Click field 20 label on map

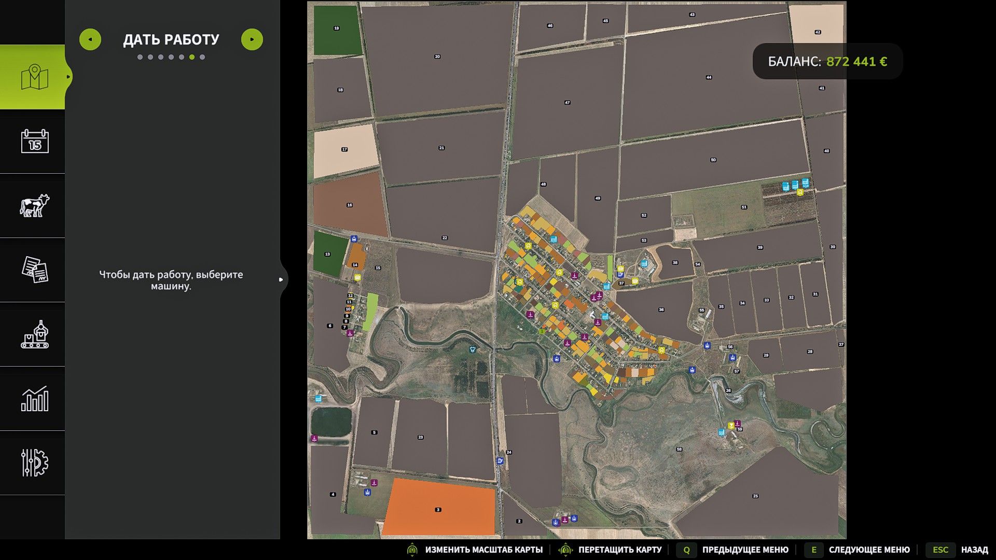click(x=437, y=57)
